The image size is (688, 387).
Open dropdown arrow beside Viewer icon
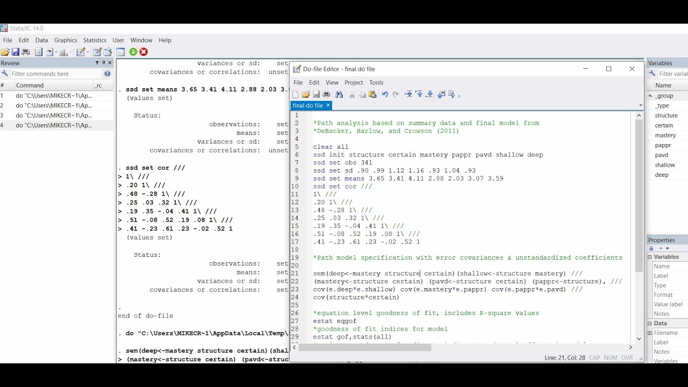[56, 52]
